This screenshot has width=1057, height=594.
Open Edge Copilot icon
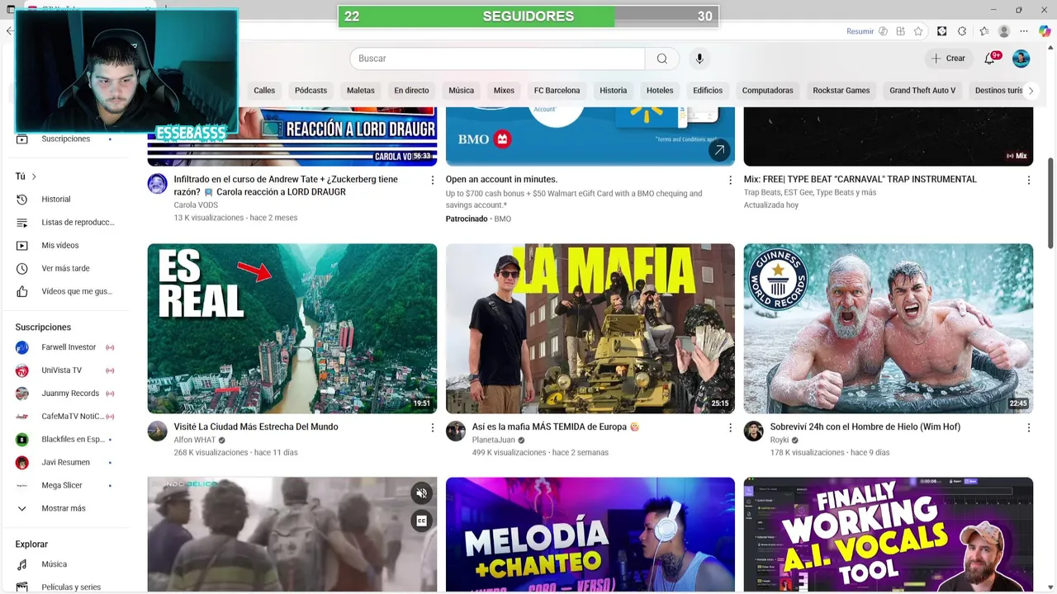[1045, 31]
